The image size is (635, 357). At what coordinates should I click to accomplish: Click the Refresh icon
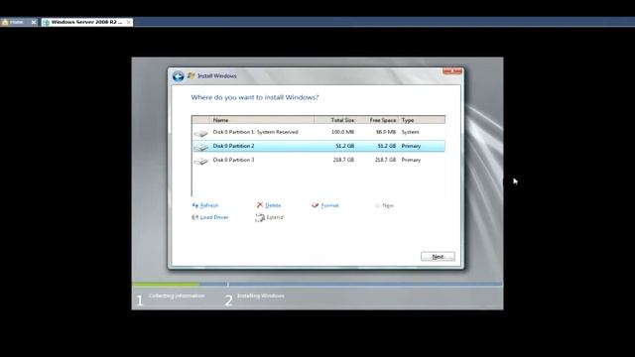point(194,205)
